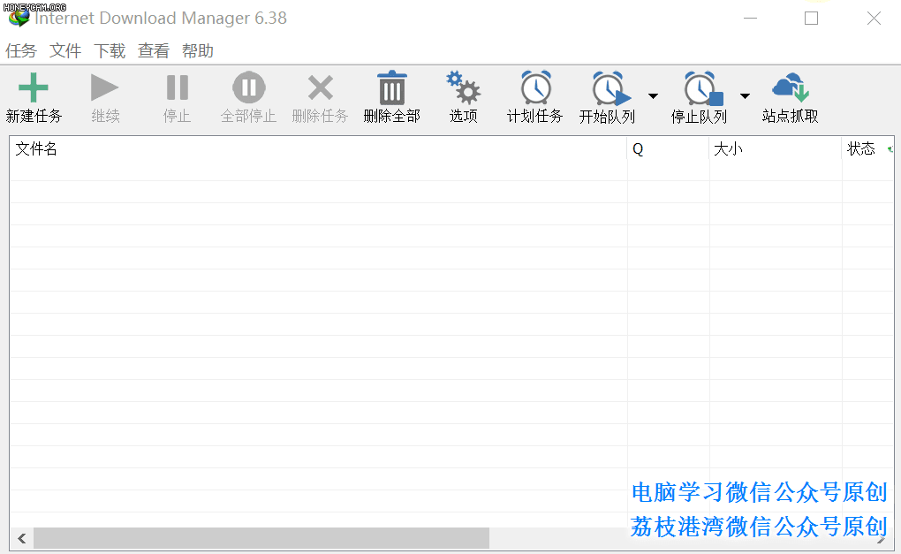Sort by the Q column header
Image resolution: width=901 pixels, height=554 pixels.
(669, 148)
